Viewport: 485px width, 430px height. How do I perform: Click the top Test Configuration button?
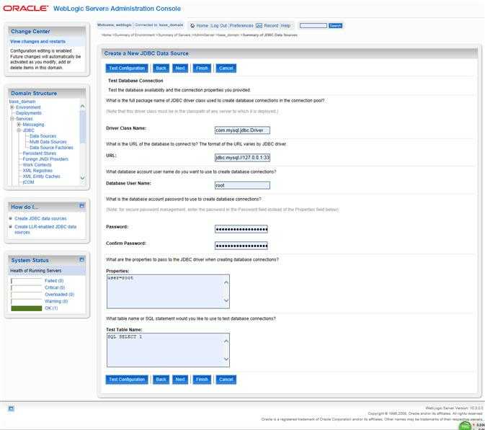click(127, 68)
